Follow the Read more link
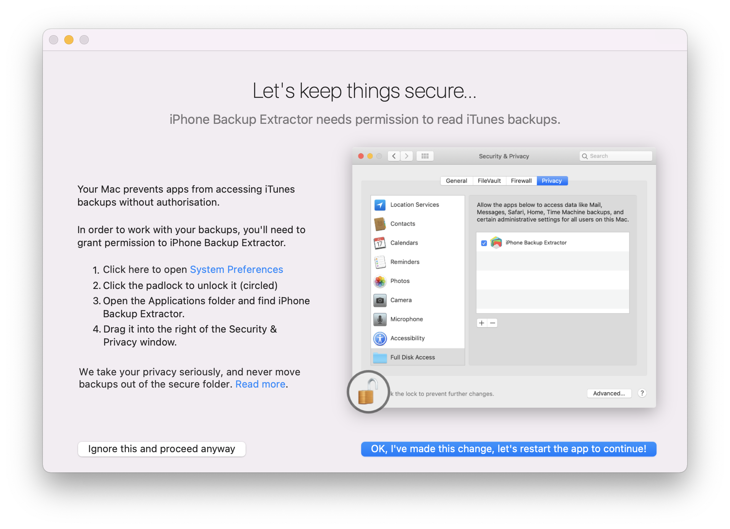This screenshot has width=730, height=529. (x=260, y=384)
